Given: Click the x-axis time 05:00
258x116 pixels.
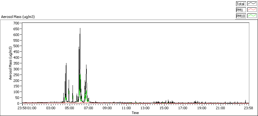Looking at the screenshot, I should [70, 108].
